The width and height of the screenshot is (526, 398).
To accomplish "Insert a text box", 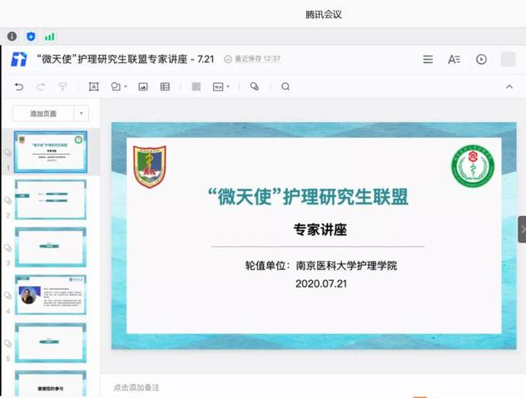I will pos(93,86).
